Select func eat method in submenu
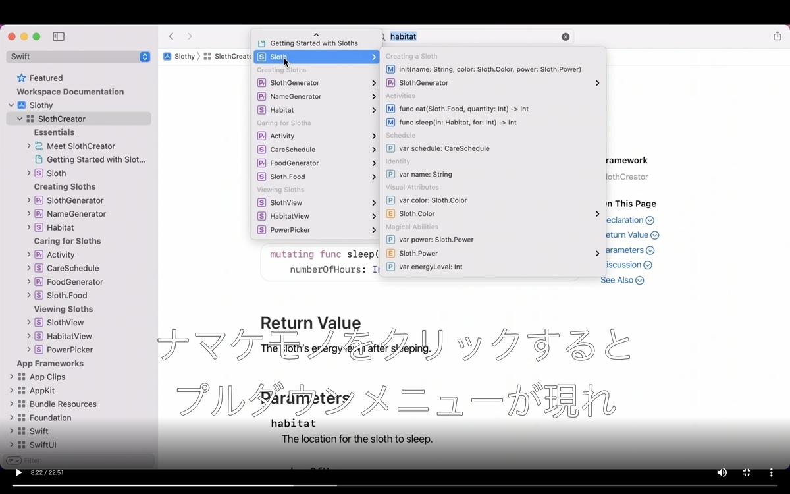790x494 pixels. click(492, 109)
